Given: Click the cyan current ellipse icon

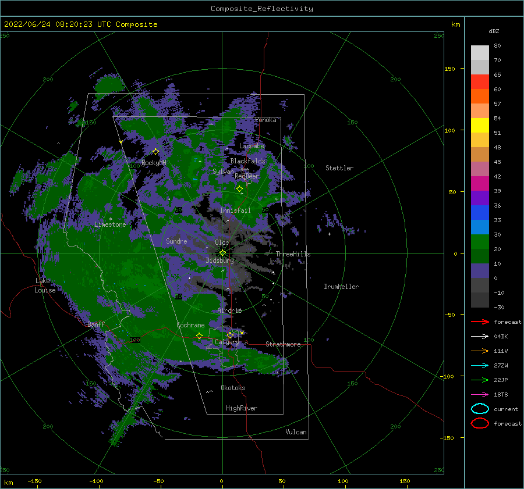Looking at the screenshot, I should (x=480, y=409).
